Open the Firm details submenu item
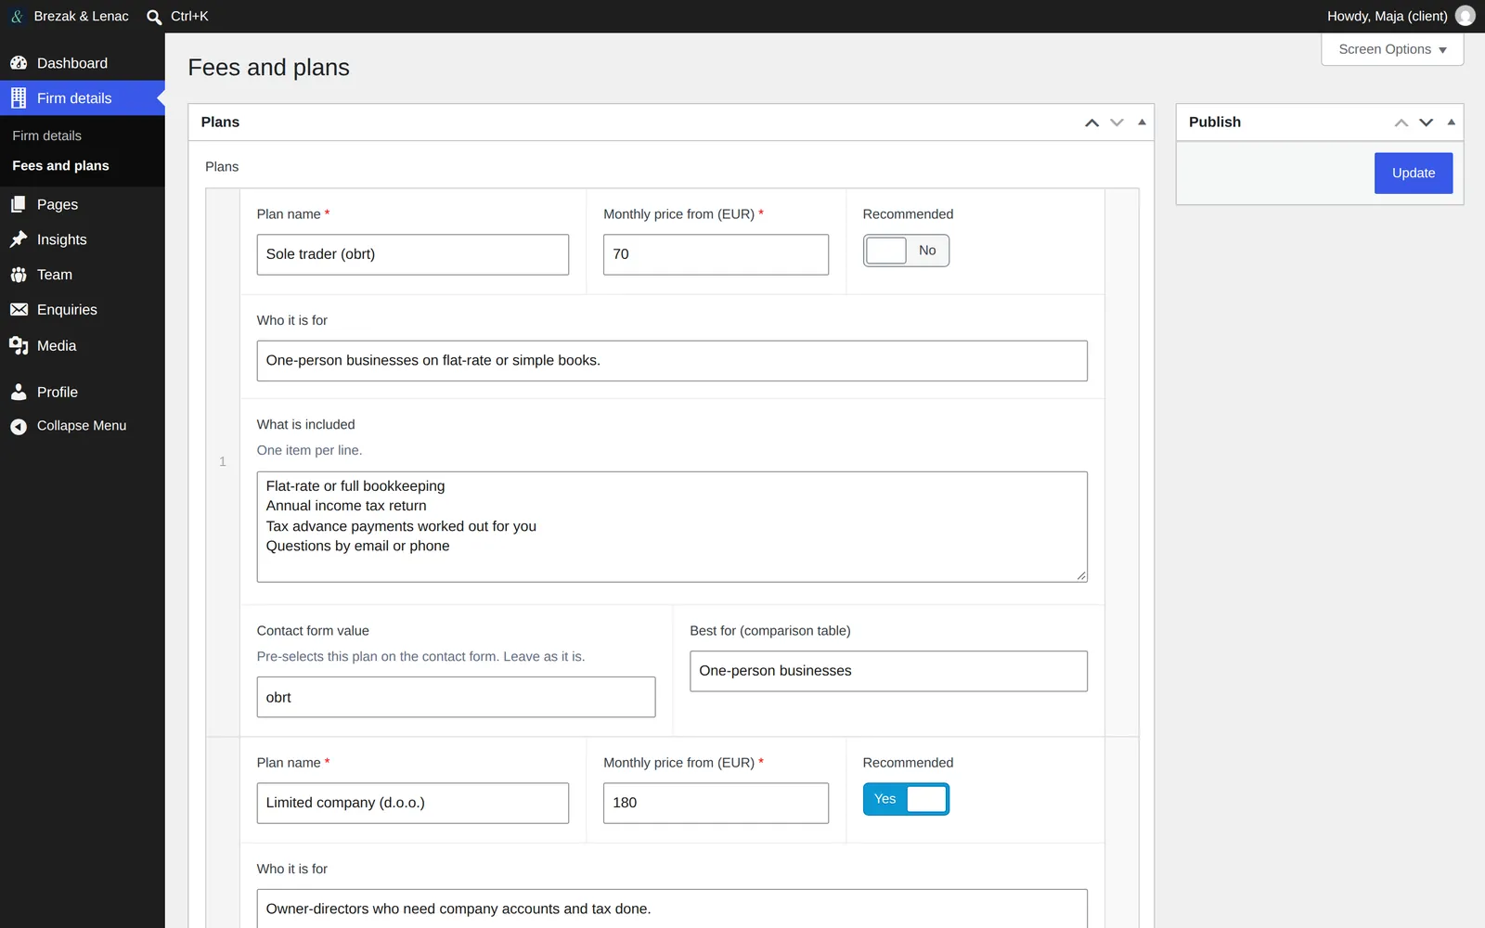Screen dimensions: 1485x928 pos(47,135)
